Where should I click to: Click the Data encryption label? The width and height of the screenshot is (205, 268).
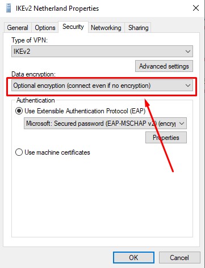[x=34, y=74]
